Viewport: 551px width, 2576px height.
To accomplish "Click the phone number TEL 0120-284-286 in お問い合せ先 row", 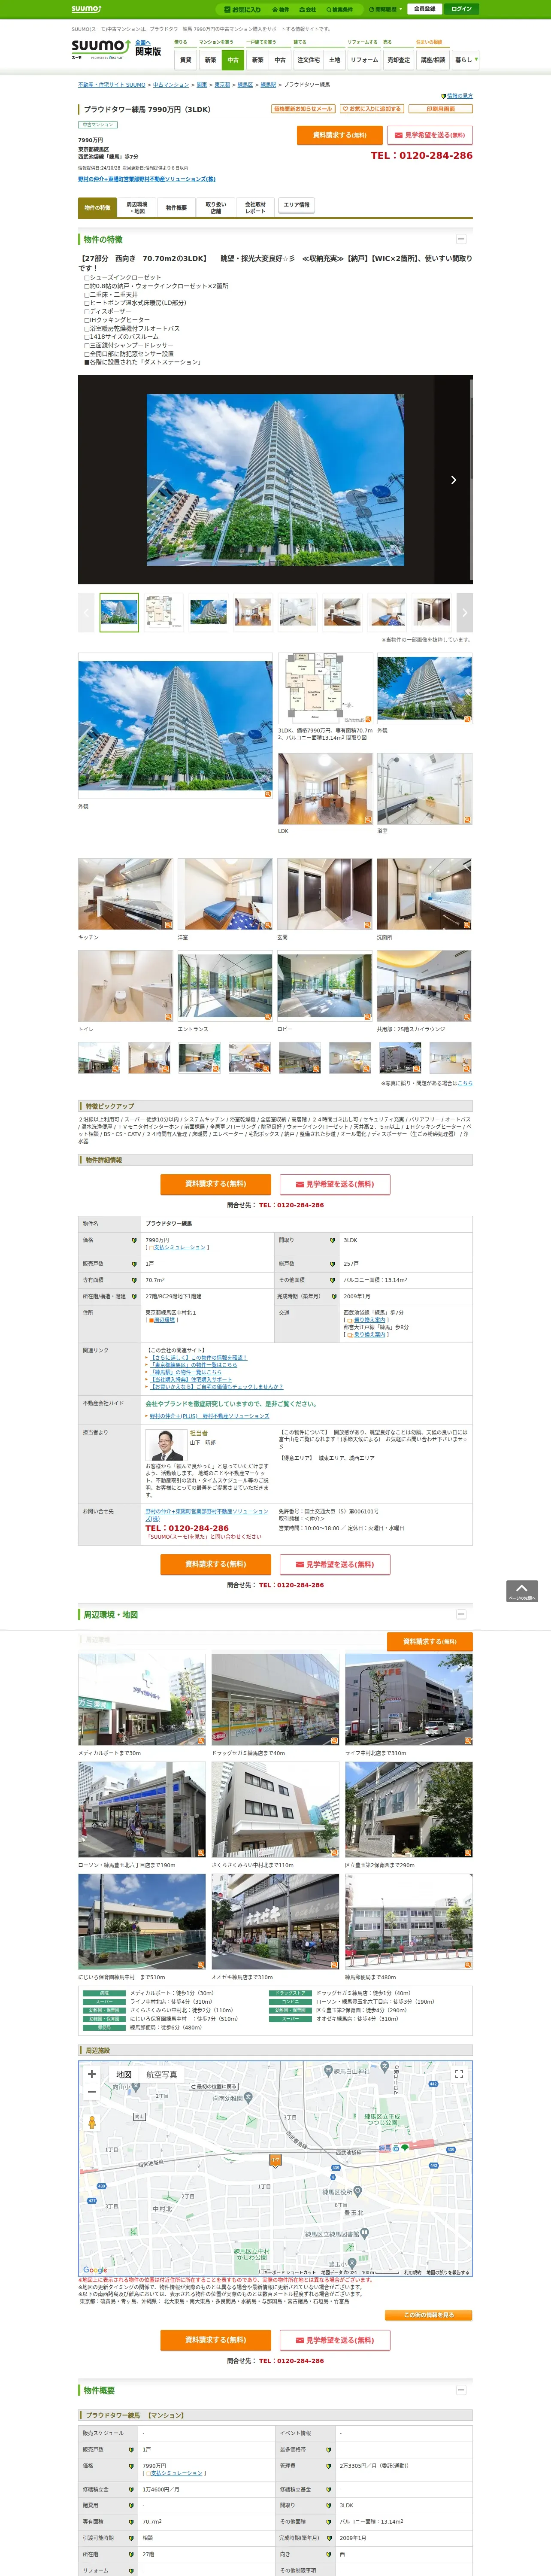I will [187, 1528].
